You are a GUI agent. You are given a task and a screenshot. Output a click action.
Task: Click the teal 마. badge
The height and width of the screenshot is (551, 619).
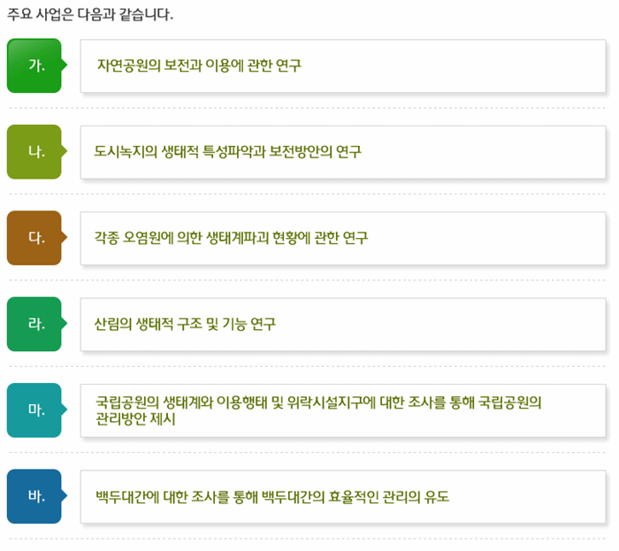(34, 410)
